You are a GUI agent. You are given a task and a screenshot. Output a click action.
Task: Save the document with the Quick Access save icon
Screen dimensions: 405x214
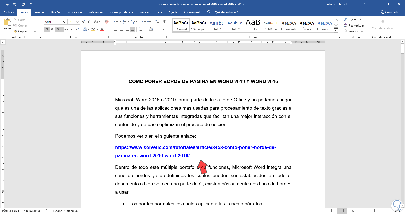point(7,4)
